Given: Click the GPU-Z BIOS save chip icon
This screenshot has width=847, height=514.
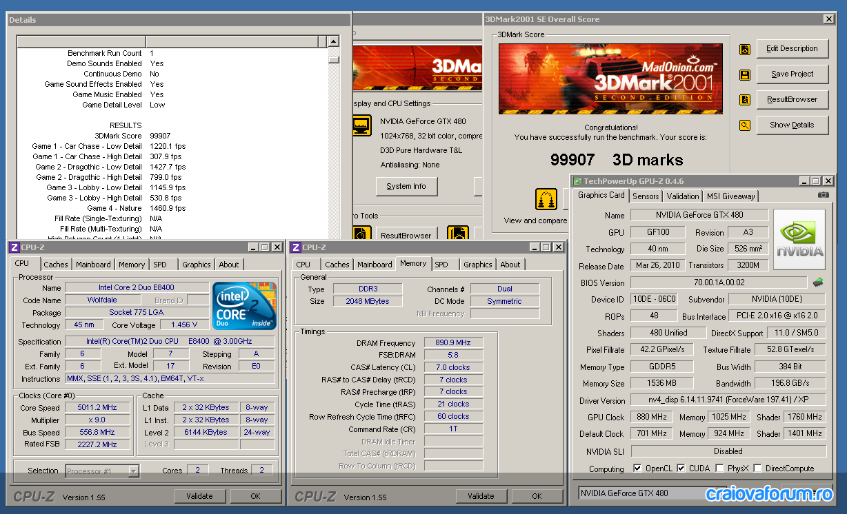Looking at the screenshot, I should 818,282.
